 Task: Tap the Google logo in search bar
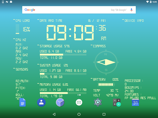[x=30, y=10]
